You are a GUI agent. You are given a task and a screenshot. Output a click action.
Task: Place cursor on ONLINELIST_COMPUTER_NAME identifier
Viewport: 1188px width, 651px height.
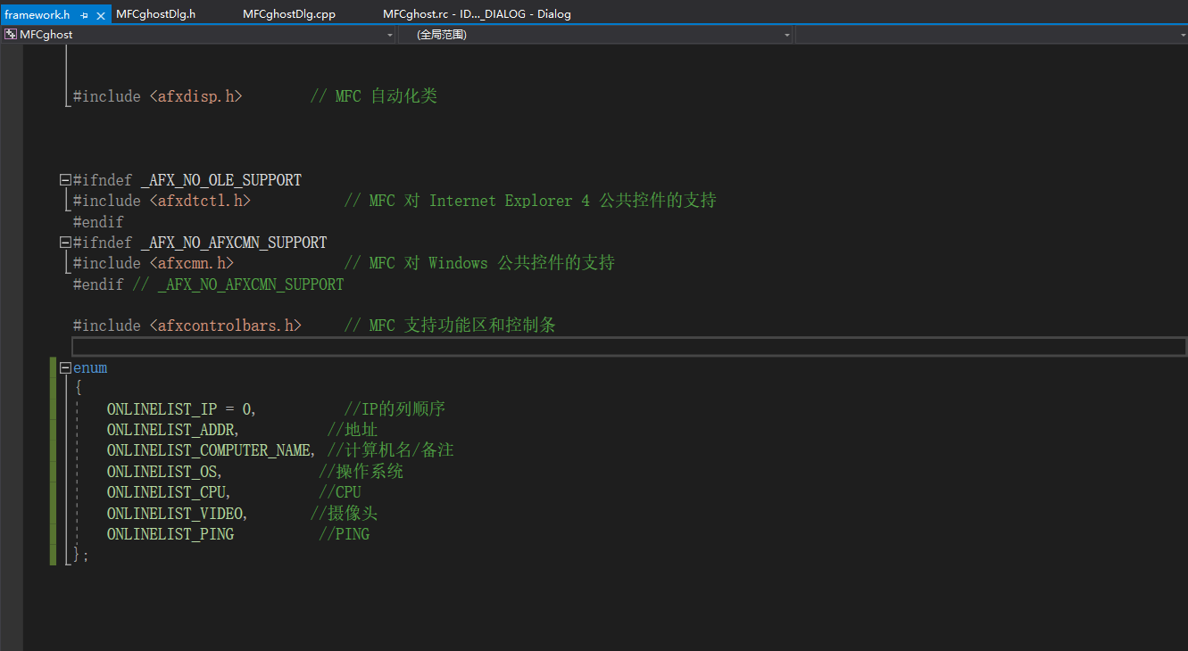tap(209, 450)
